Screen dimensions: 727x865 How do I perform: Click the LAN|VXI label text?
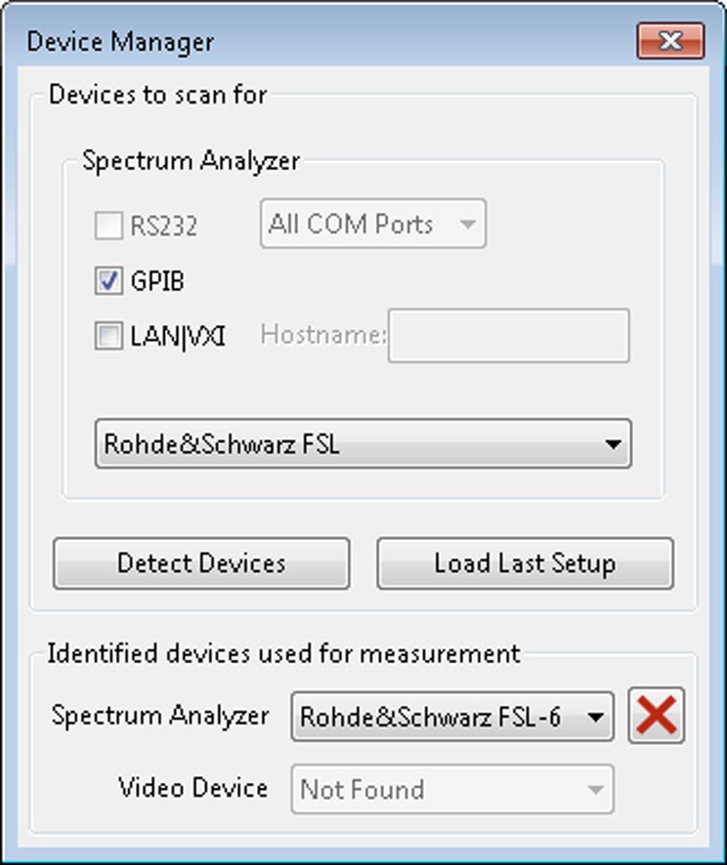(178, 336)
